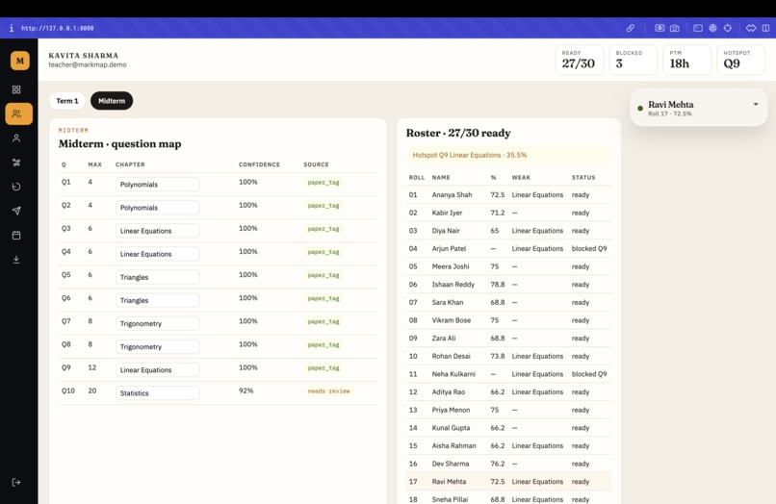Select Sara Khan in the roster
Viewport: 776px width, 504px height.
508,302
